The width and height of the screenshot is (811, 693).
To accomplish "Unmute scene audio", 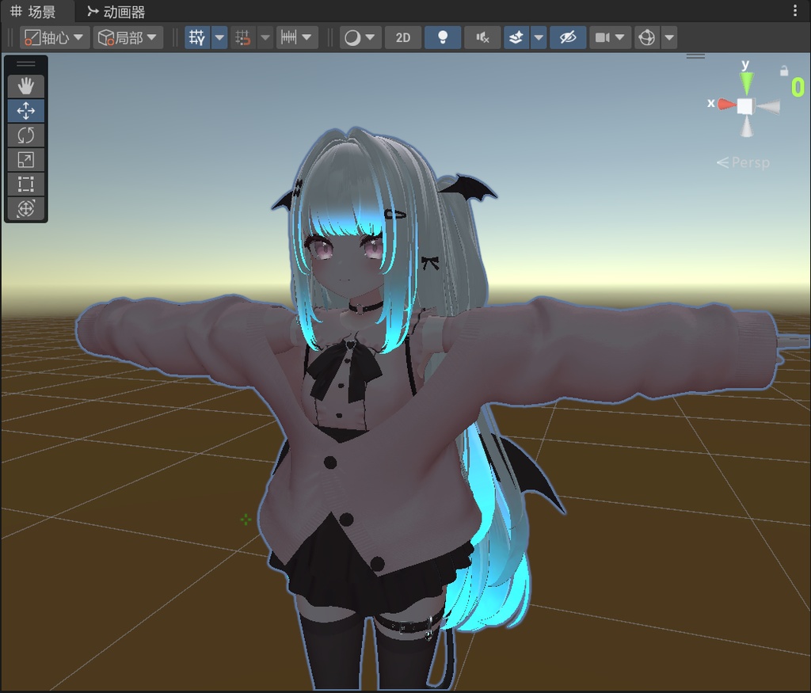I will [x=481, y=37].
